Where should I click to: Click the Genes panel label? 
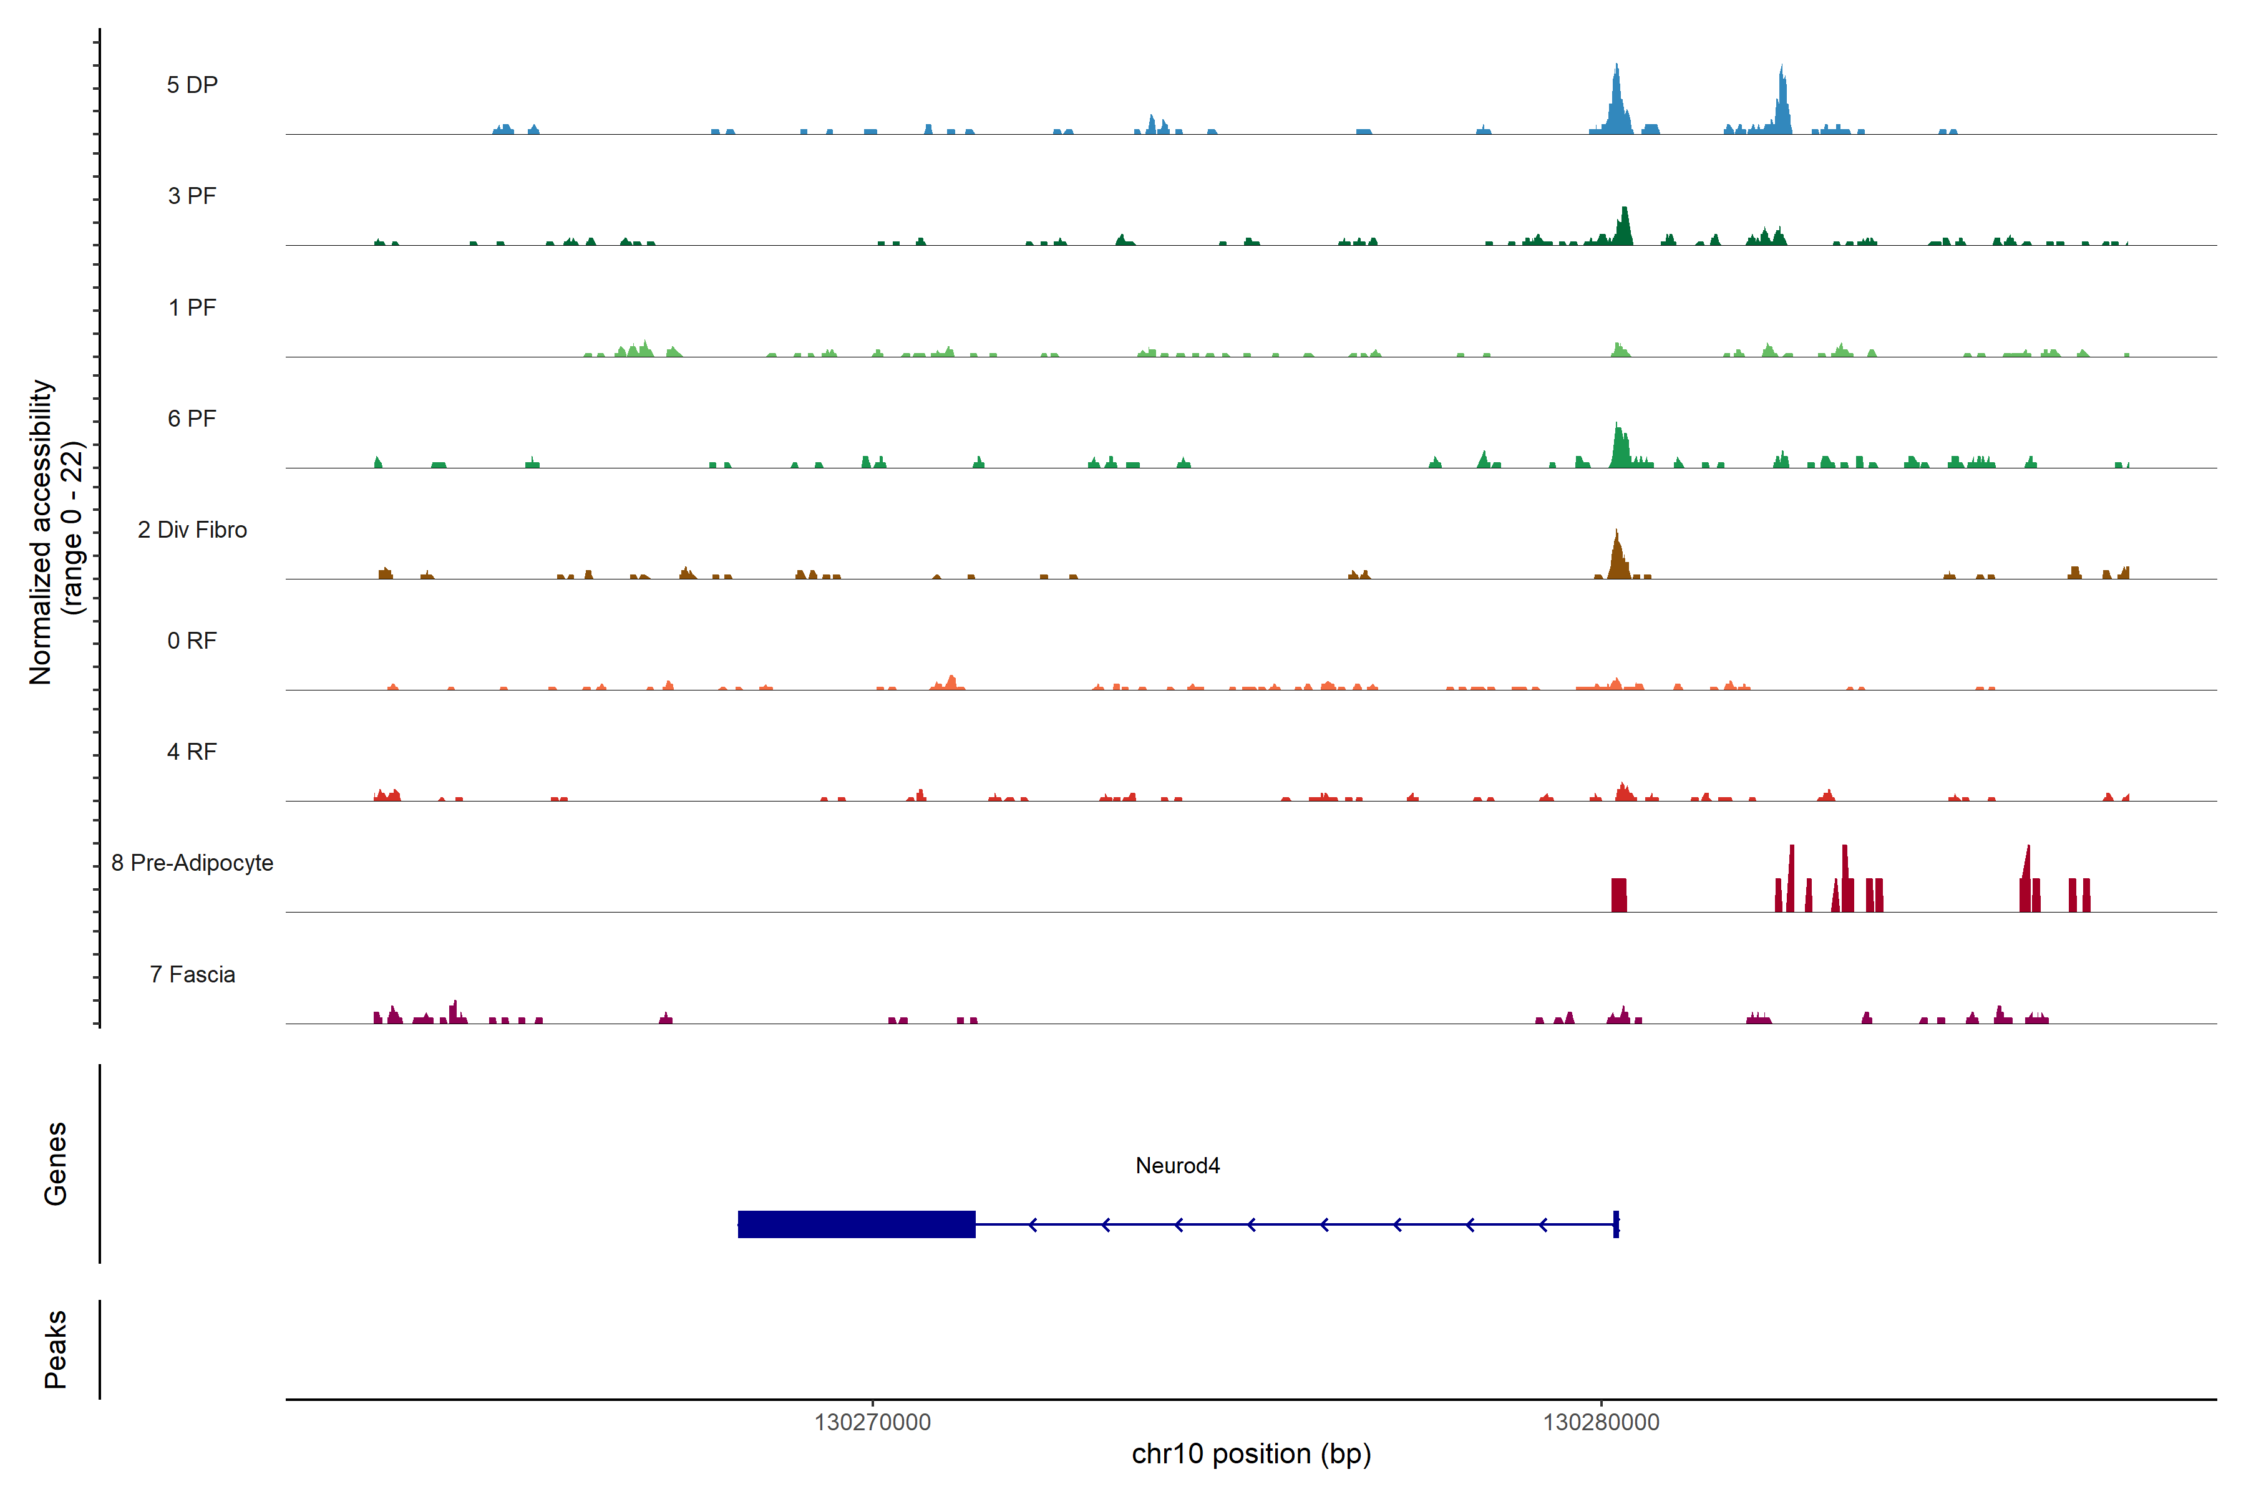[x=56, y=1164]
